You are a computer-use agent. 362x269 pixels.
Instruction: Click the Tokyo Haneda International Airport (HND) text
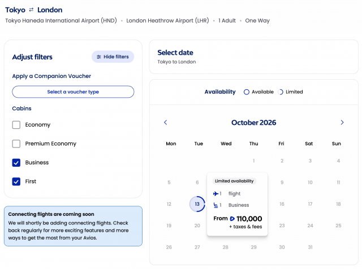(x=61, y=21)
